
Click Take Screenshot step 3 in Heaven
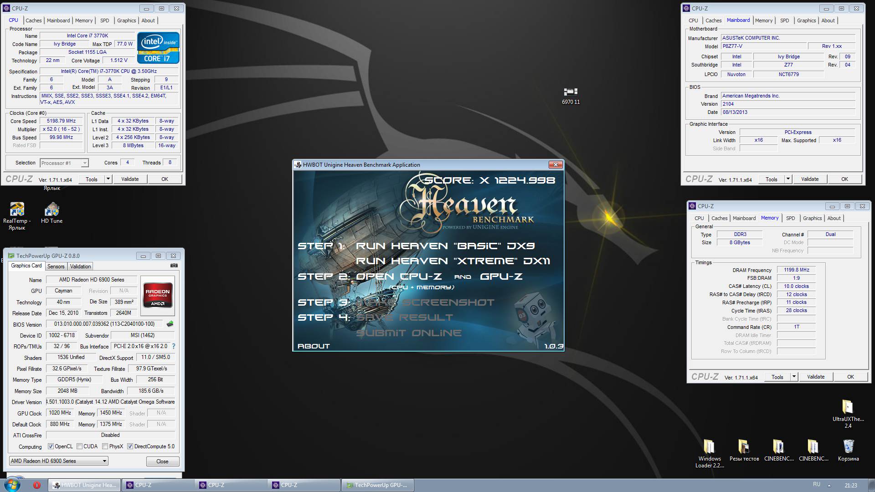coord(425,302)
